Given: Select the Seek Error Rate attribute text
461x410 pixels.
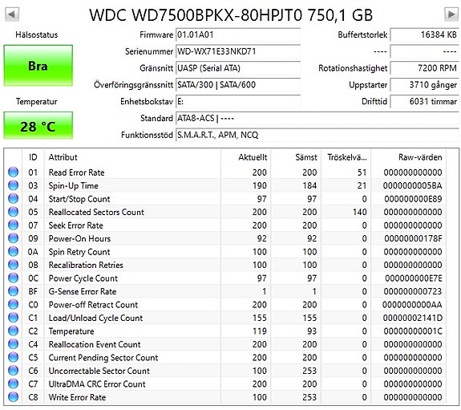Looking at the screenshot, I should click(x=76, y=225).
